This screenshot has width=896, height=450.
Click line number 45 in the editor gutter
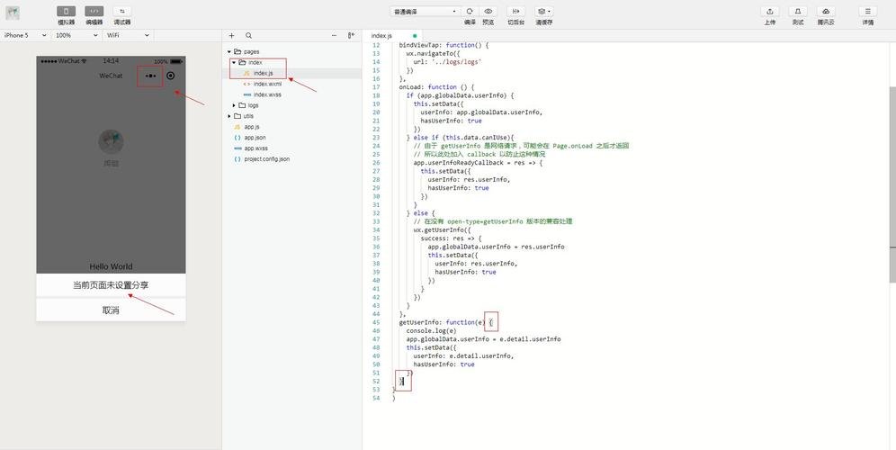(x=376, y=322)
